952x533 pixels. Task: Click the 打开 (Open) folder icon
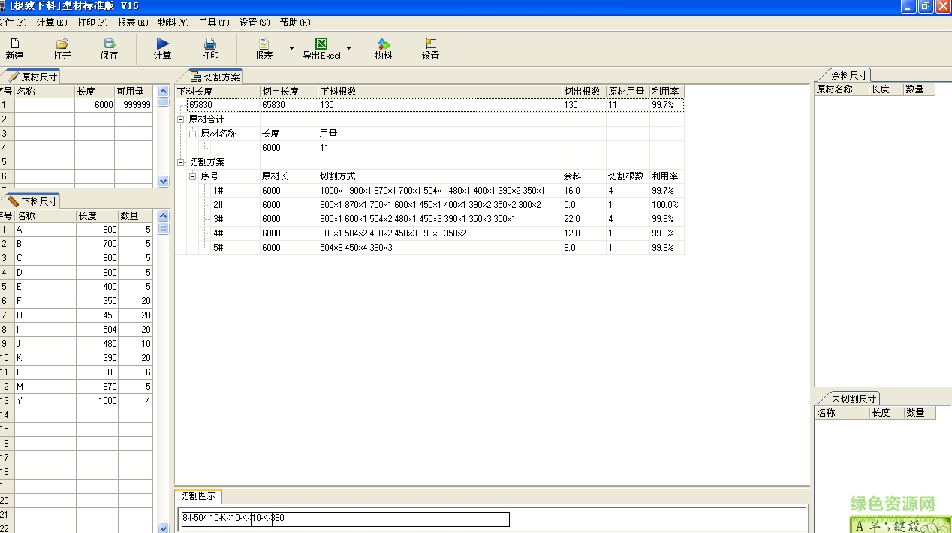pos(62,49)
